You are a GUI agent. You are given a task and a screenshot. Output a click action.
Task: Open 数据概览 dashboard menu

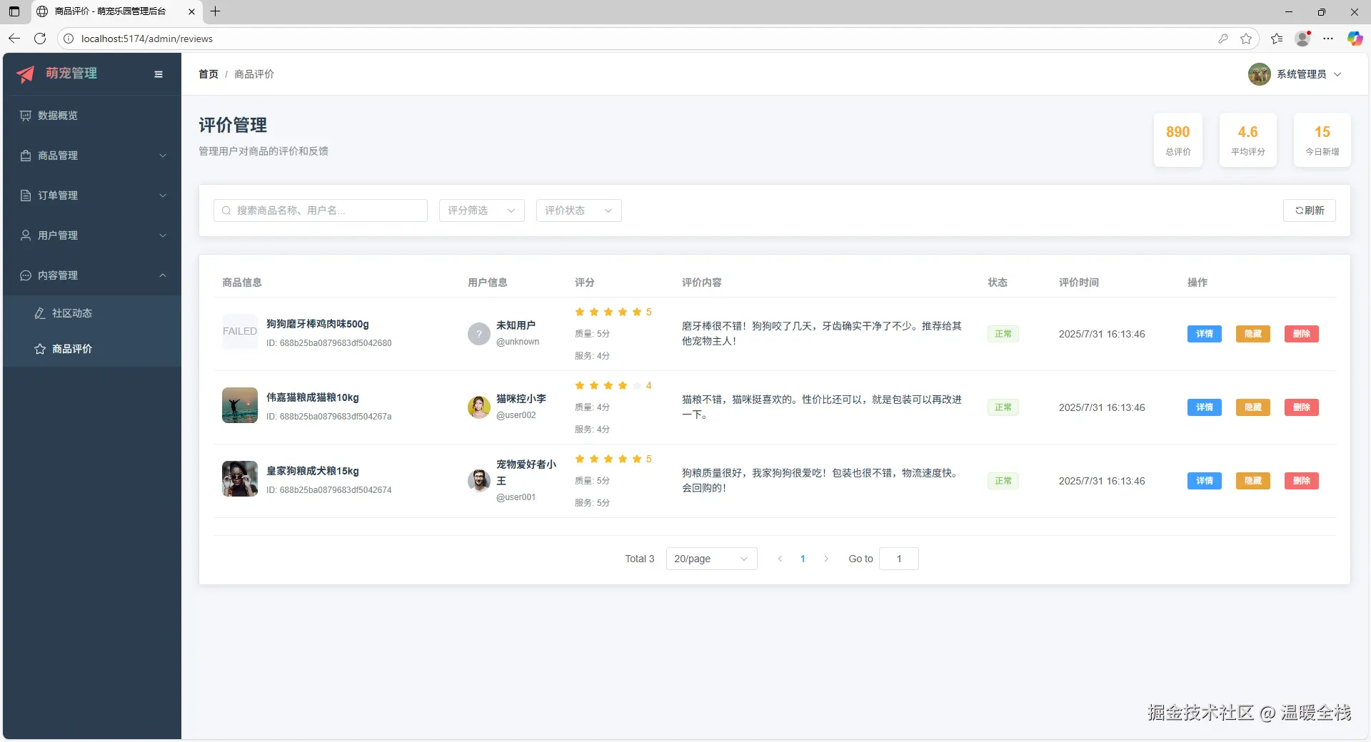92,116
